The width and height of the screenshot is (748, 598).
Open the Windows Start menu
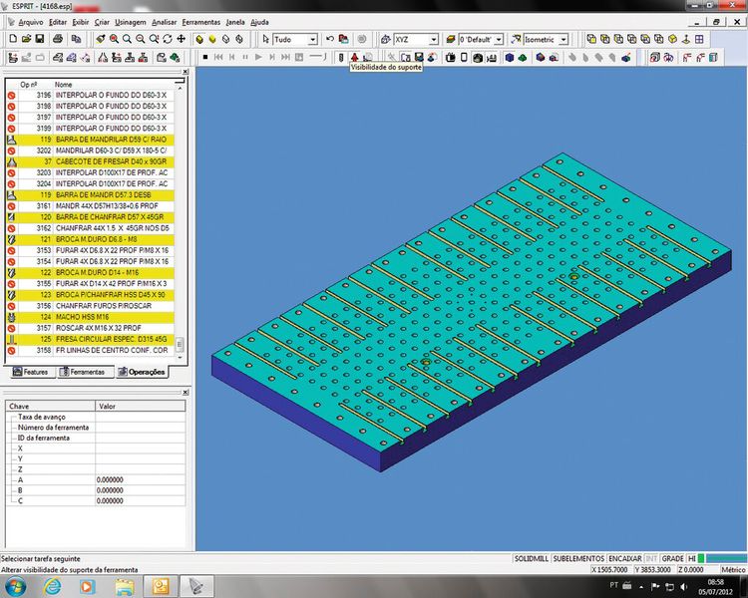(x=15, y=586)
